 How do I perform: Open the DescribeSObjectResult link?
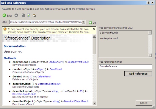pos(76,101)
